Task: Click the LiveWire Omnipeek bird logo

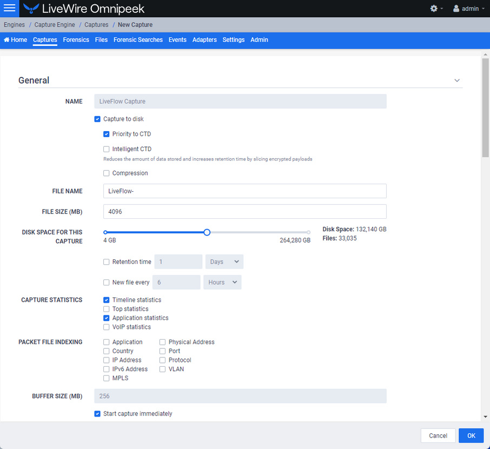Action: [31, 9]
